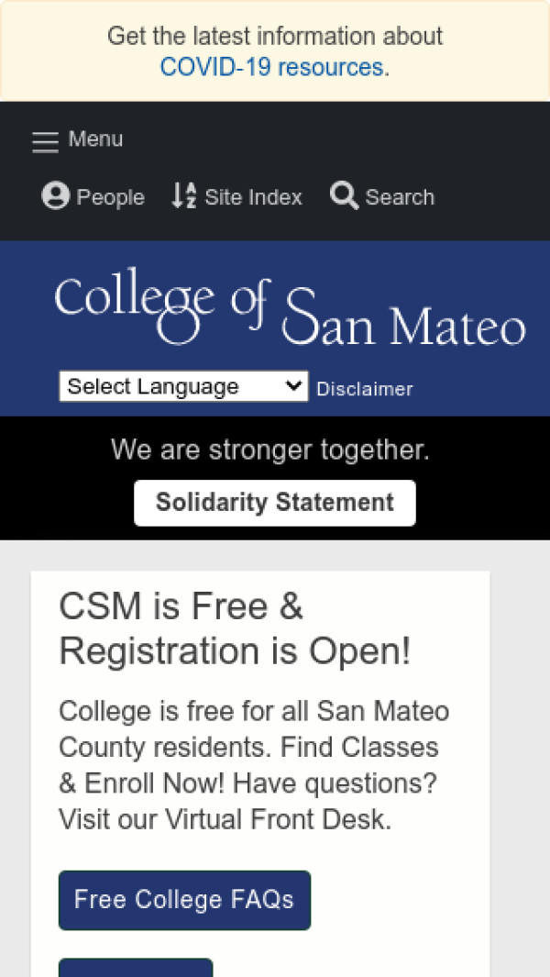
Task: Expand the Menu label in navigation
Action: point(95,139)
